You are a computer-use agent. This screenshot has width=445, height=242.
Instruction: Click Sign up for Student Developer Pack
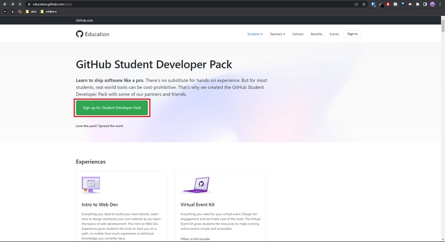(112, 107)
